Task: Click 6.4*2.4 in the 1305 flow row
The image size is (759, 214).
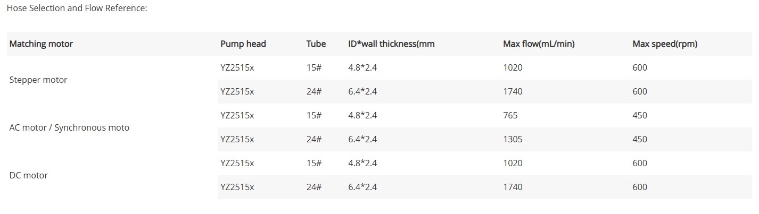Action: [x=362, y=139]
